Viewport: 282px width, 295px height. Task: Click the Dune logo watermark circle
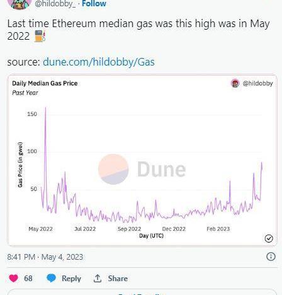pyautogui.click(x=113, y=170)
